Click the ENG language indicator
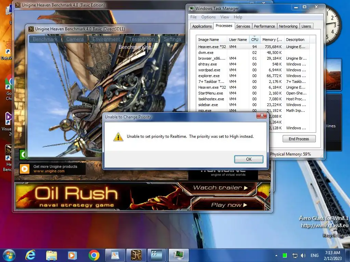350x262 pixels. (x=314, y=256)
